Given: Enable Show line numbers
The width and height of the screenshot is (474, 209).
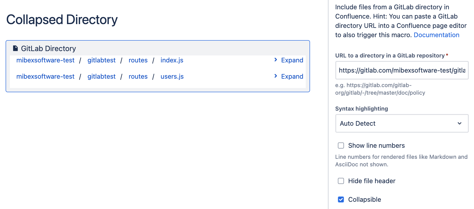Looking at the screenshot, I should 341,145.
